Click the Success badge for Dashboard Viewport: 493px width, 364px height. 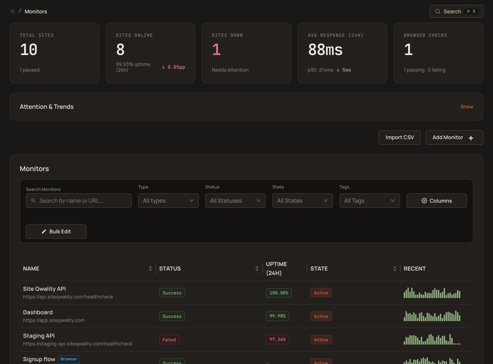(172, 316)
